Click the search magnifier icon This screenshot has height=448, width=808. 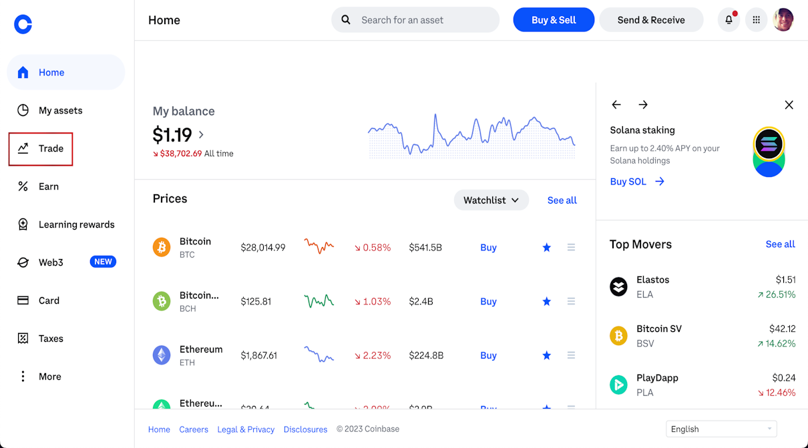coord(346,20)
